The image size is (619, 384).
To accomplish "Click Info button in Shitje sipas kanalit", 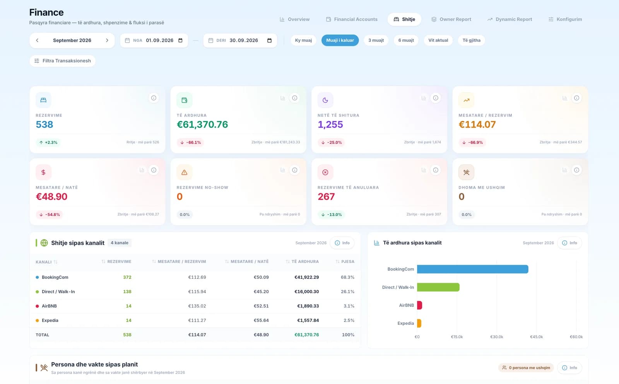I will click(342, 243).
